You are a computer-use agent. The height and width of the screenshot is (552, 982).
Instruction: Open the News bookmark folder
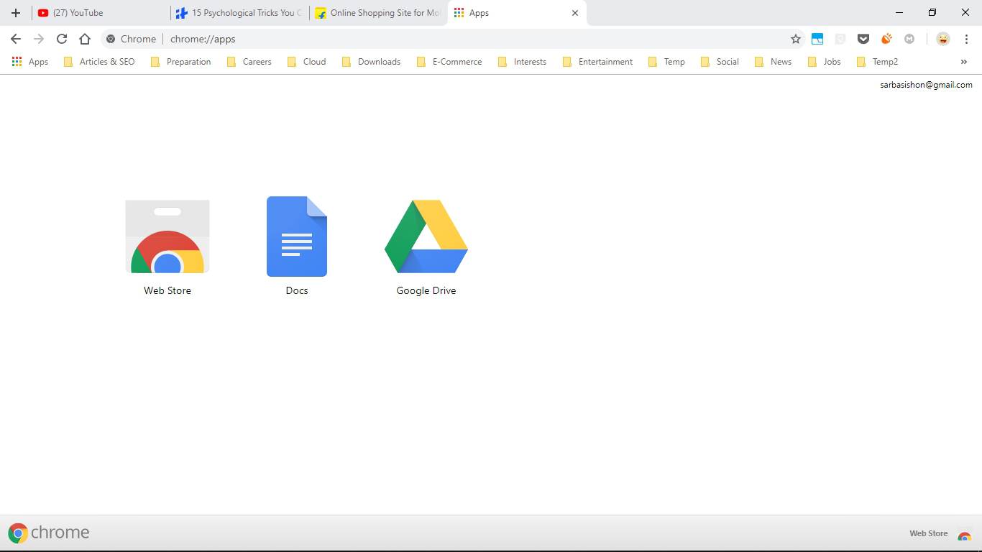pos(773,62)
